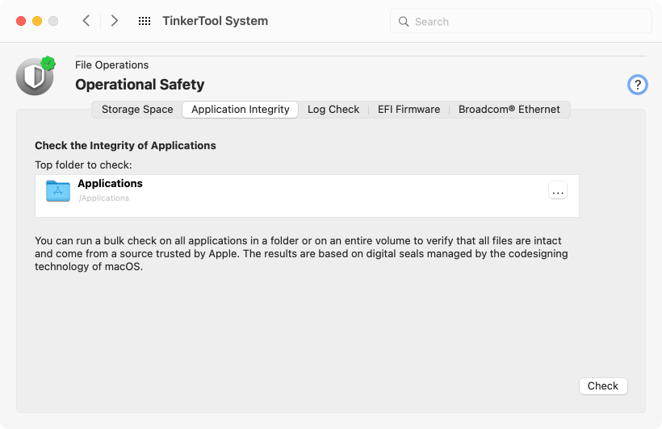Image resolution: width=662 pixels, height=429 pixels.
Task: Focus the Search input field
Action: (521, 22)
